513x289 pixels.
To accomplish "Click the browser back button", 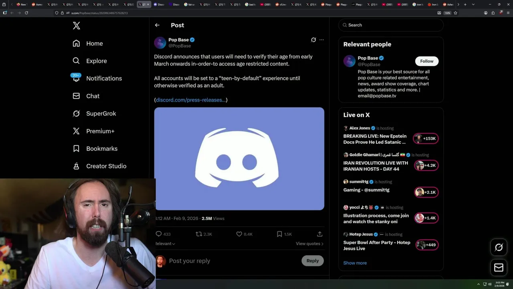I will pos(12,13).
